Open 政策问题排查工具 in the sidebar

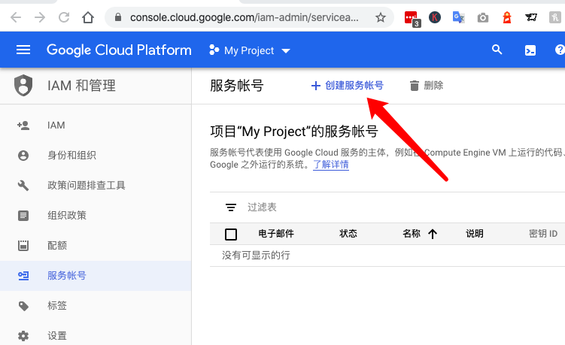[96, 186]
